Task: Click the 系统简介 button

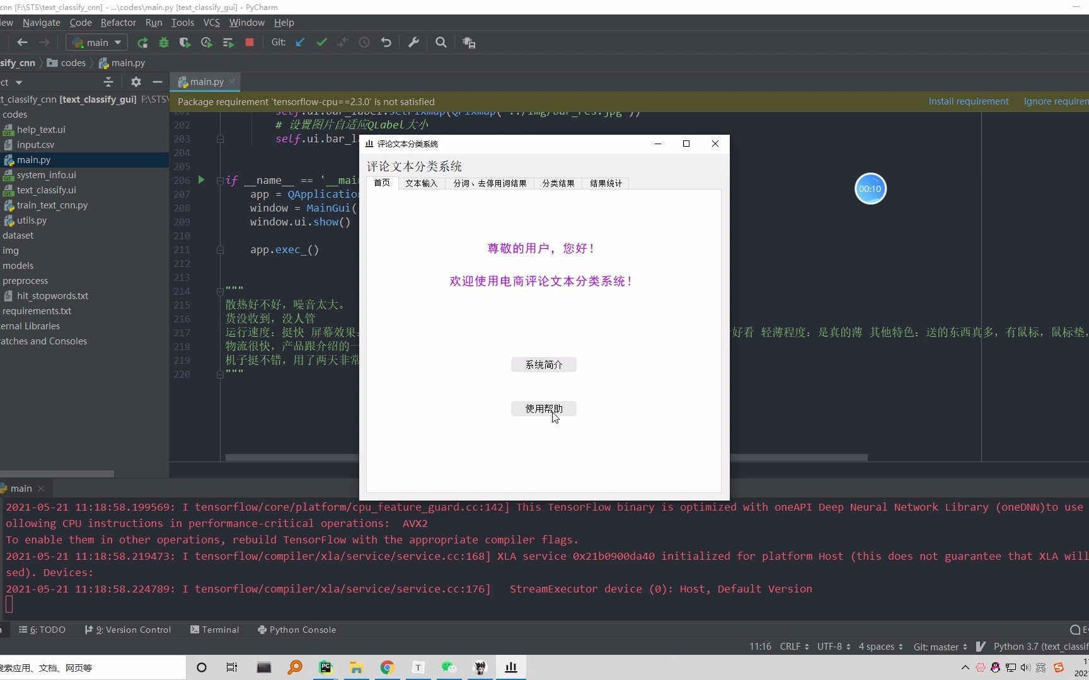Action: pos(544,365)
